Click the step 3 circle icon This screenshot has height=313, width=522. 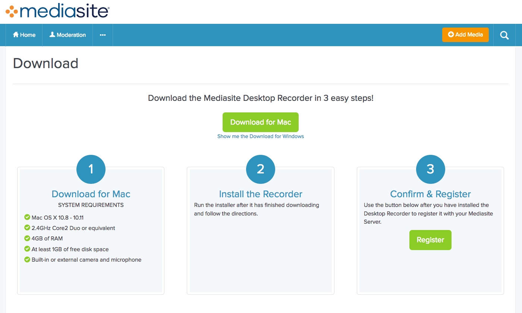coord(430,169)
